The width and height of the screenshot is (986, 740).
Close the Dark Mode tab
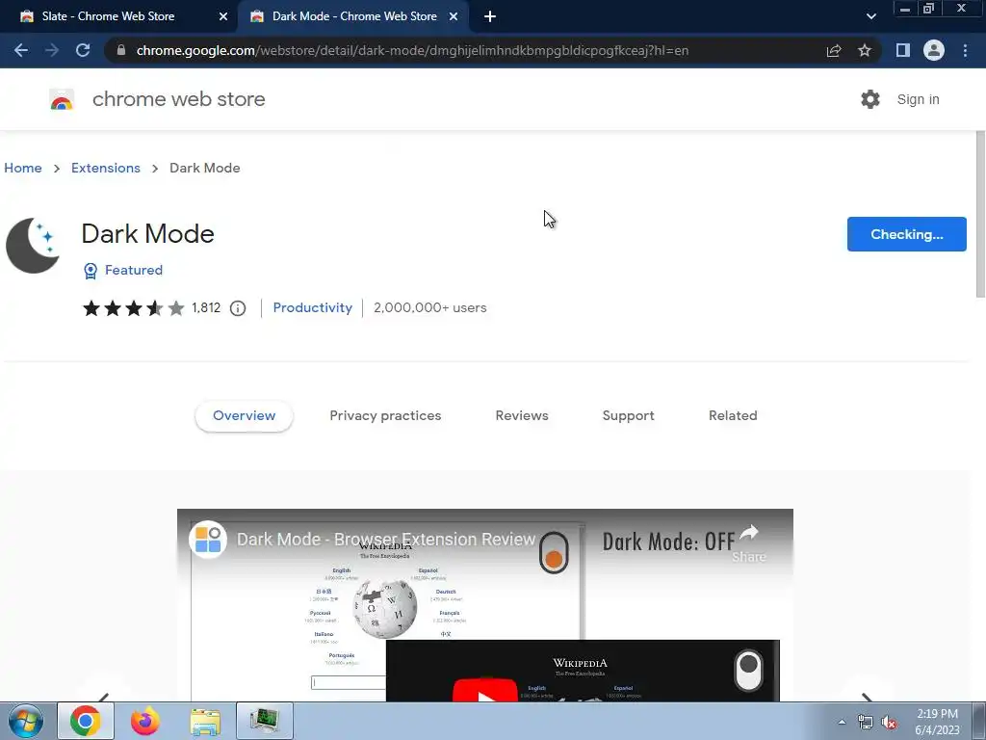[454, 16]
